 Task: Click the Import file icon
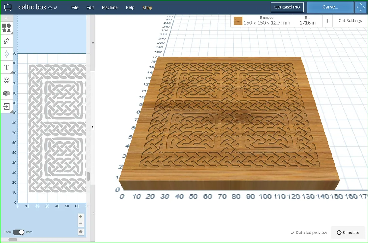[x=6, y=106]
